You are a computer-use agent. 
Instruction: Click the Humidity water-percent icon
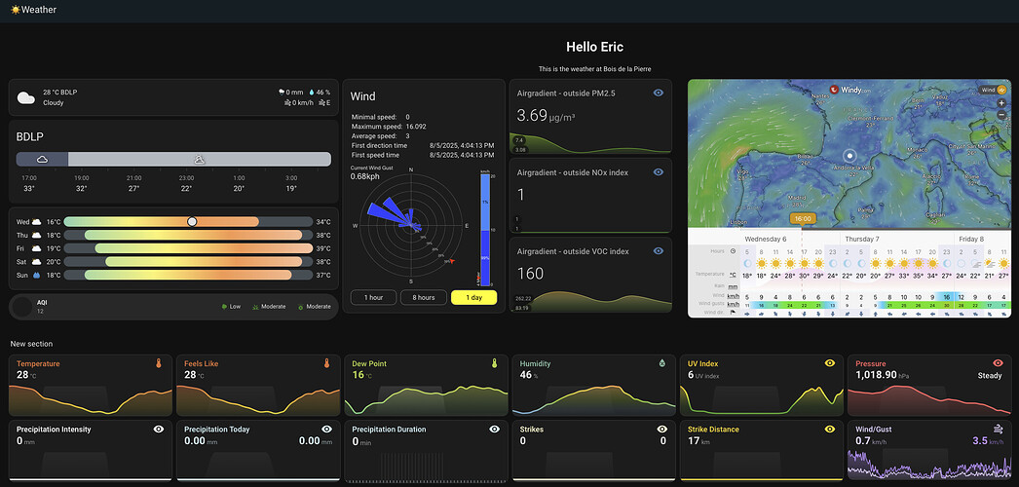[661, 363]
